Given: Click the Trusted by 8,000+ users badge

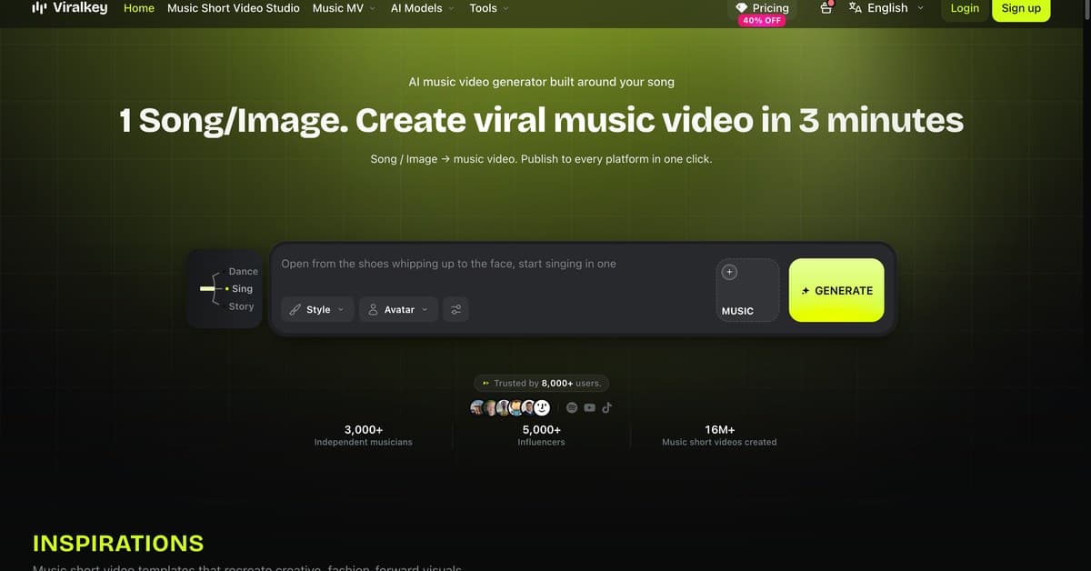Looking at the screenshot, I should [542, 384].
